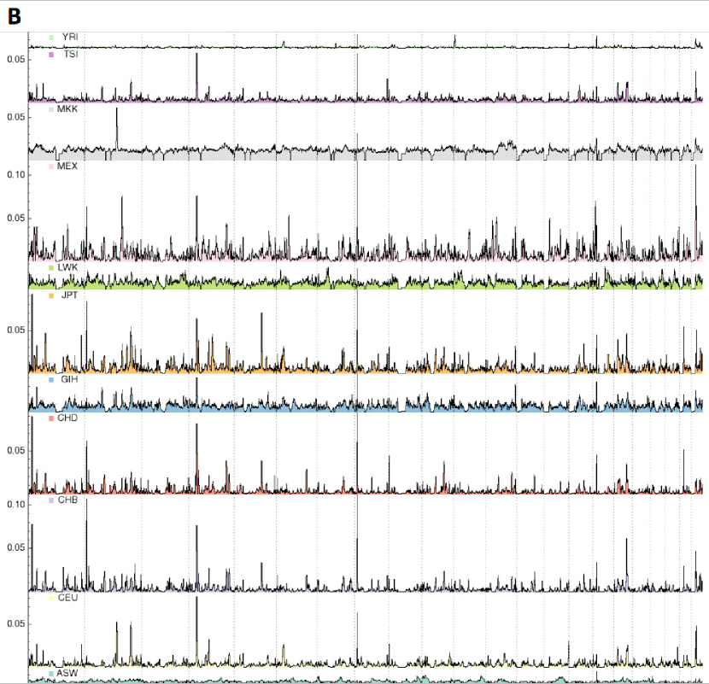The height and width of the screenshot is (684, 709).
Task: Click the MKK gray legend swatch
Action: click(x=51, y=109)
